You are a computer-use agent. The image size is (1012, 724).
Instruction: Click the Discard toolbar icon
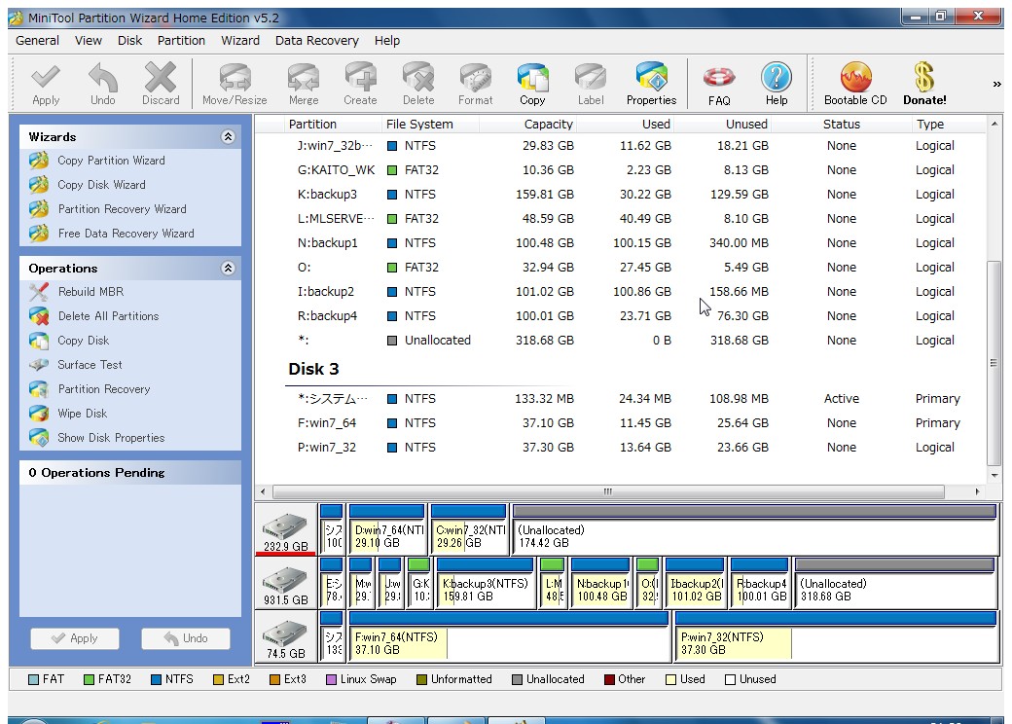(160, 84)
